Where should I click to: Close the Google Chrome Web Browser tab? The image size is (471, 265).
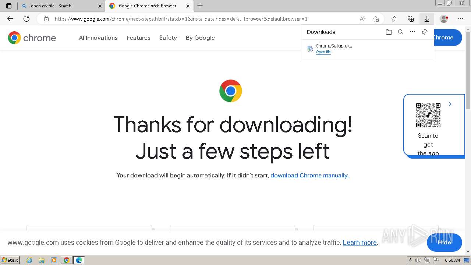188,6
